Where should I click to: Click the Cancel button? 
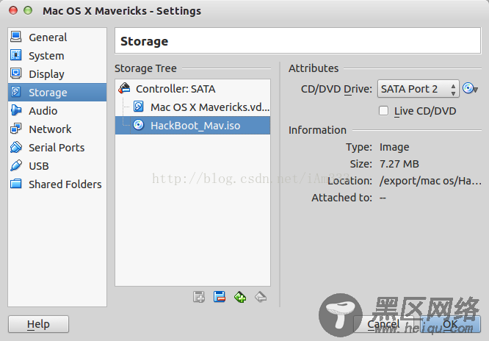coord(384,324)
